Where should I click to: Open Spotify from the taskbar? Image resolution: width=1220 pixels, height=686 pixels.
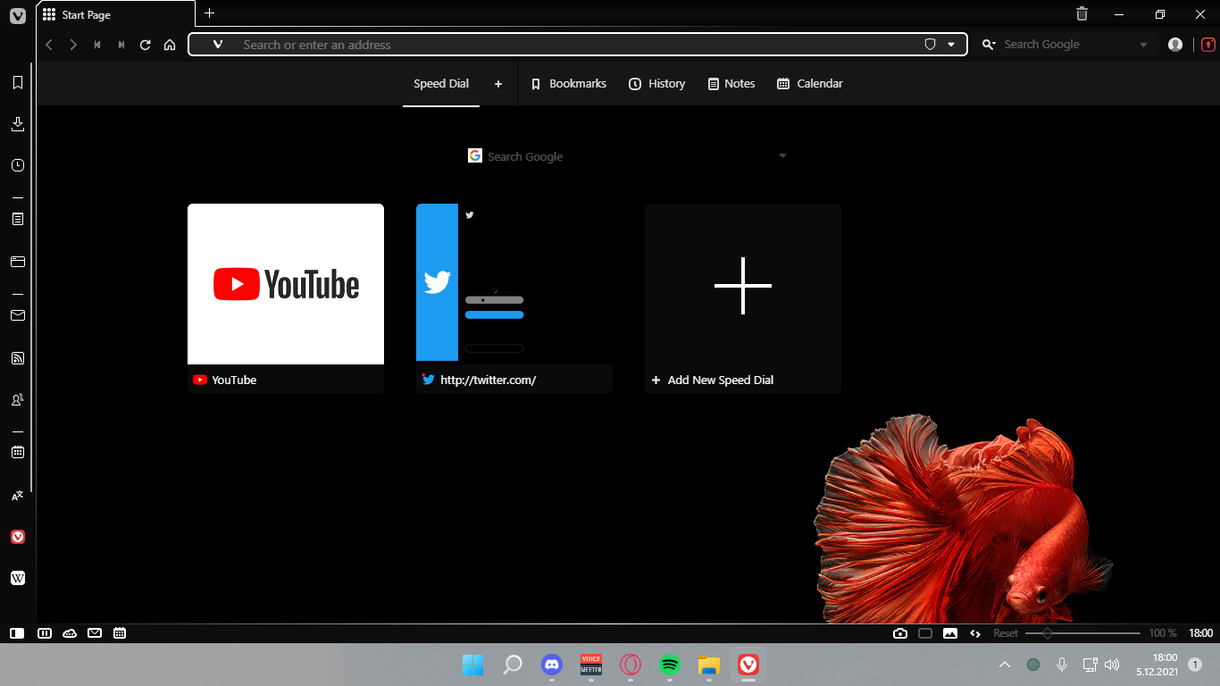click(x=670, y=665)
